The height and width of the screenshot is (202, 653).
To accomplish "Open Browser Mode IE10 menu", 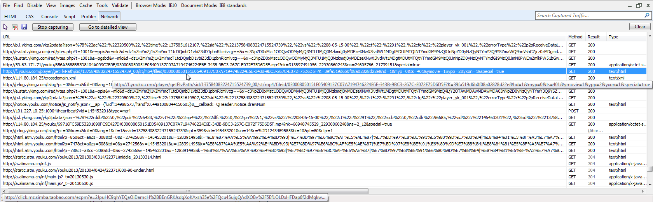I will pyautogui.click(x=156, y=5).
